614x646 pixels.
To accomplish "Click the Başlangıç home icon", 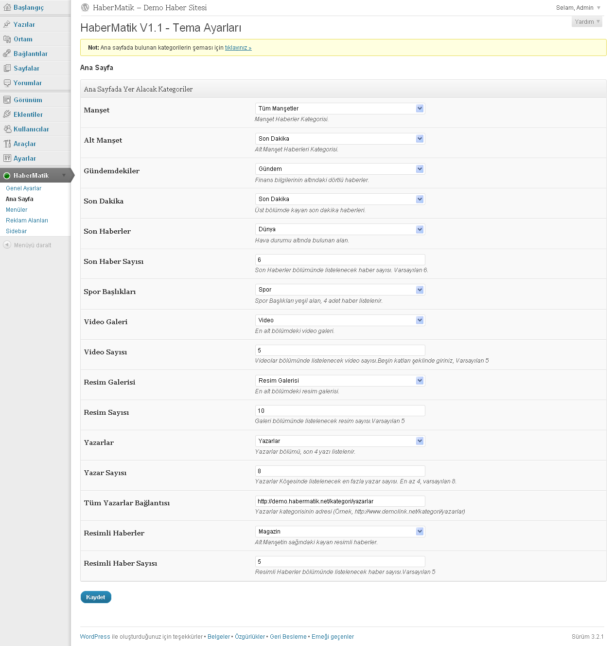I will coord(7,7).
